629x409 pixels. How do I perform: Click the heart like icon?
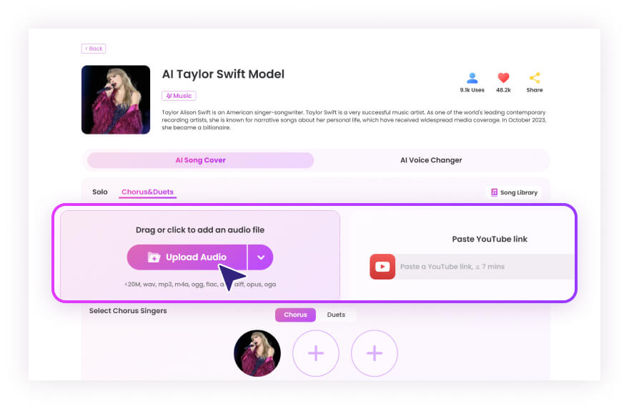(x=503, y=78)
